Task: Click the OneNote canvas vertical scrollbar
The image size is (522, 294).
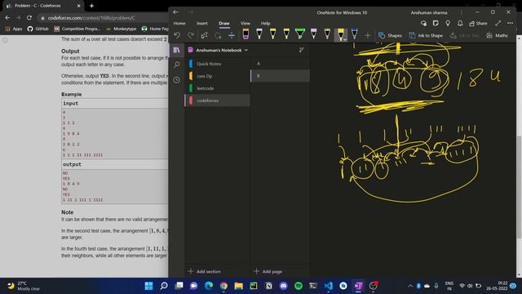Action: point(519,187)
